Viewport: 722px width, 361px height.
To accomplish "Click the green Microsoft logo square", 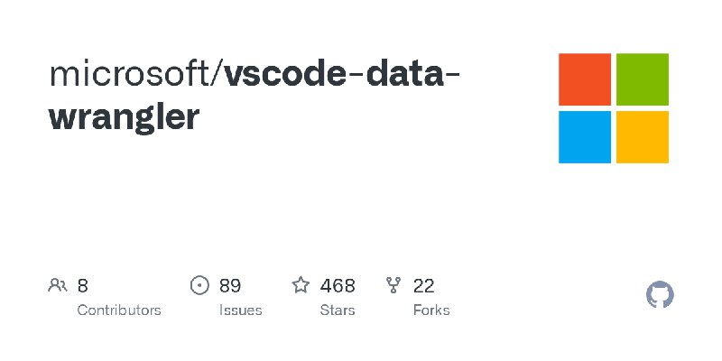I will point(643,79).
